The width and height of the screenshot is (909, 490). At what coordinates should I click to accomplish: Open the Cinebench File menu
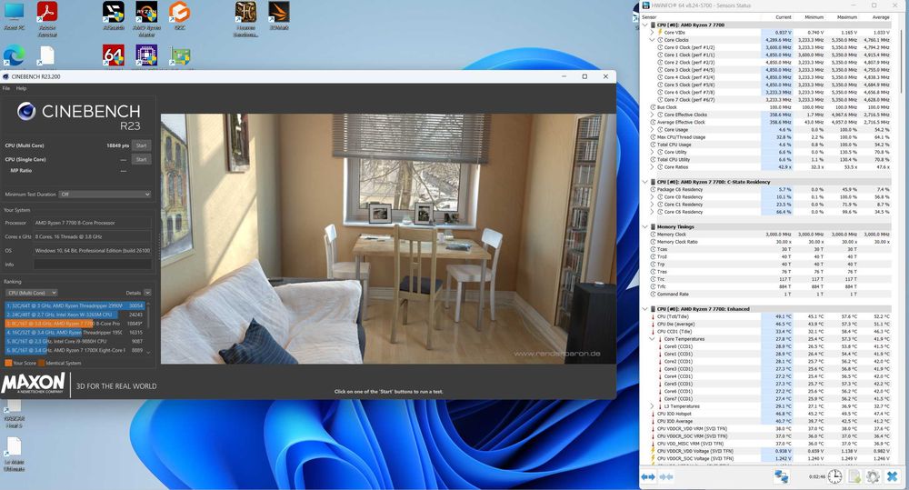coord(5,89)
